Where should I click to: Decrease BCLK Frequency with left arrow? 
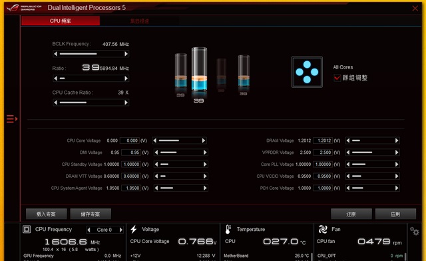[x=56, y=54]
